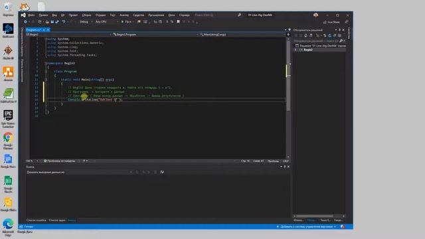Click collapse all icon in Solution Explorer

point(335,35)
